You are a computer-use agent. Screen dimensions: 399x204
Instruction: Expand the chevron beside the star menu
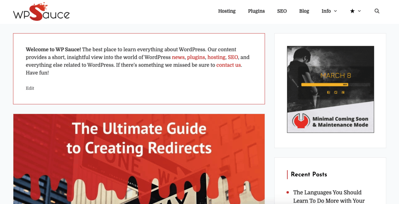click(359, 11)
